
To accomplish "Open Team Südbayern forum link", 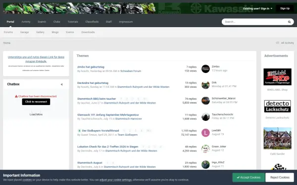I will click(128, 135).
